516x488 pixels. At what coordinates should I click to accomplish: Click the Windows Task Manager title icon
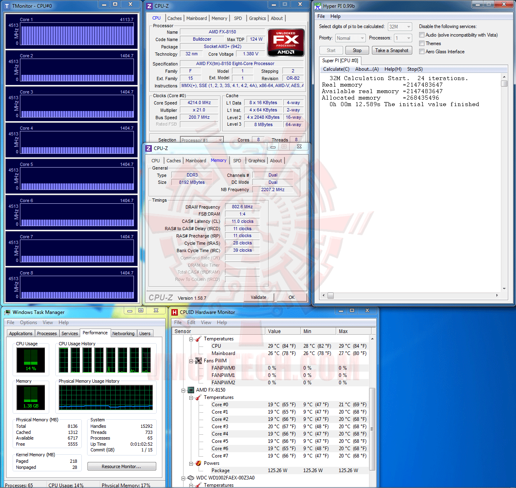(x=7, y=312)
